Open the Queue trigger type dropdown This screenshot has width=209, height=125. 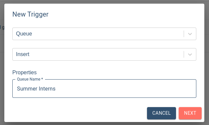coord(104,34)
